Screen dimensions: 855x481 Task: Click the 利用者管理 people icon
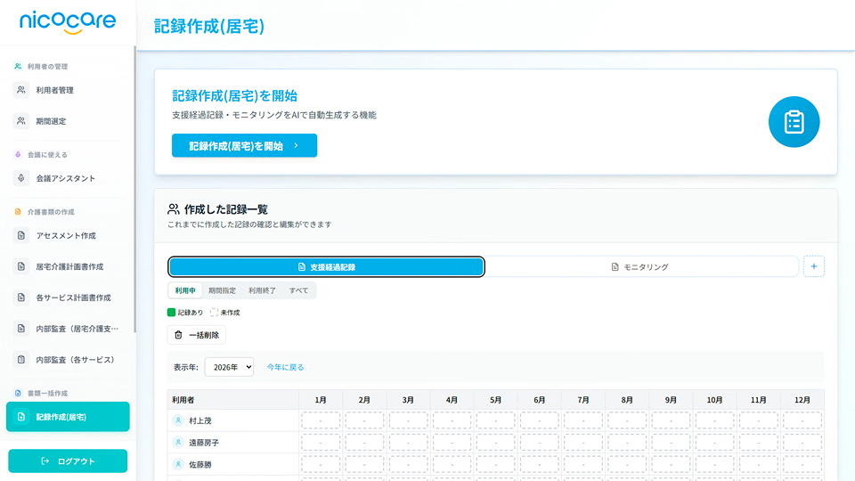coord(21,90)
